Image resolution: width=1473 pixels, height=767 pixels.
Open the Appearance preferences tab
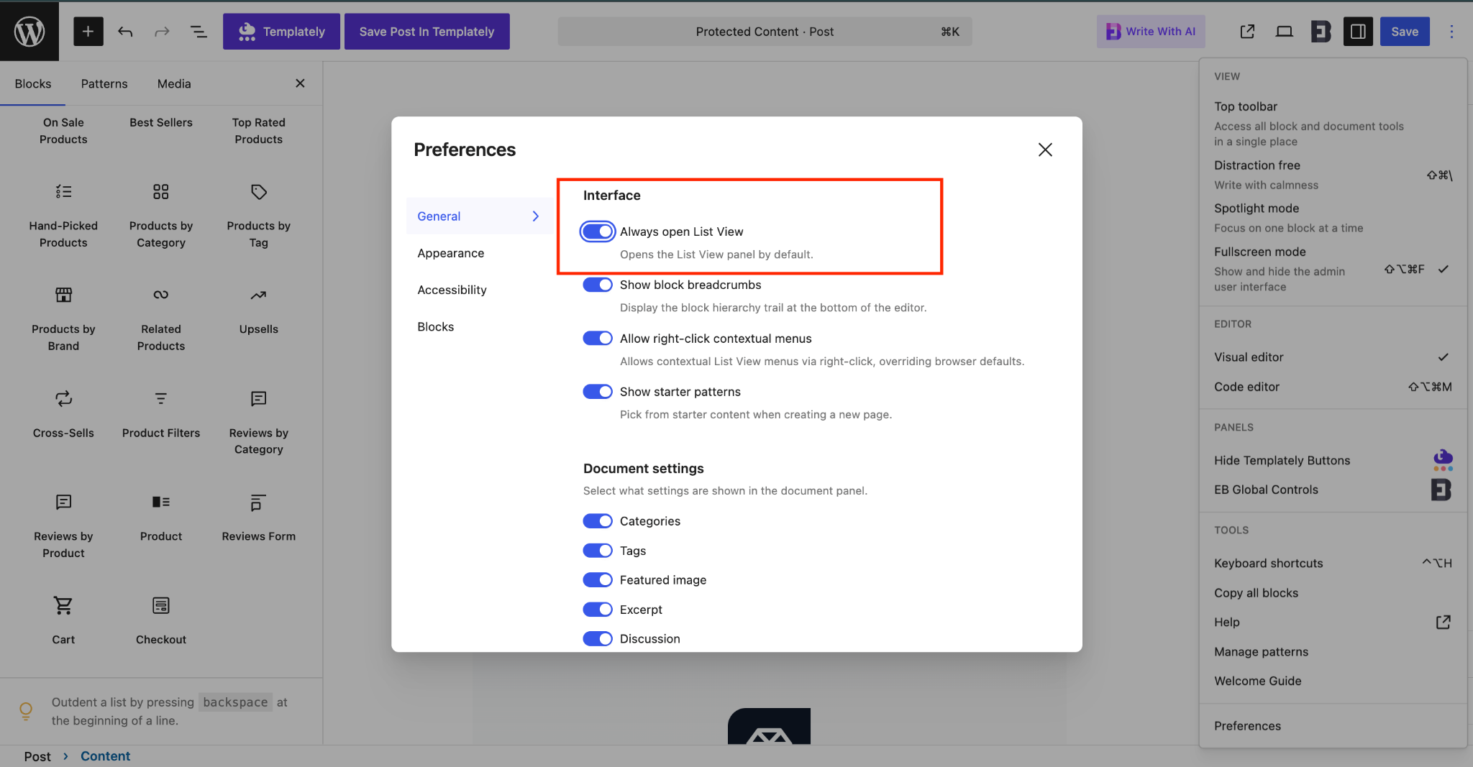451,253
